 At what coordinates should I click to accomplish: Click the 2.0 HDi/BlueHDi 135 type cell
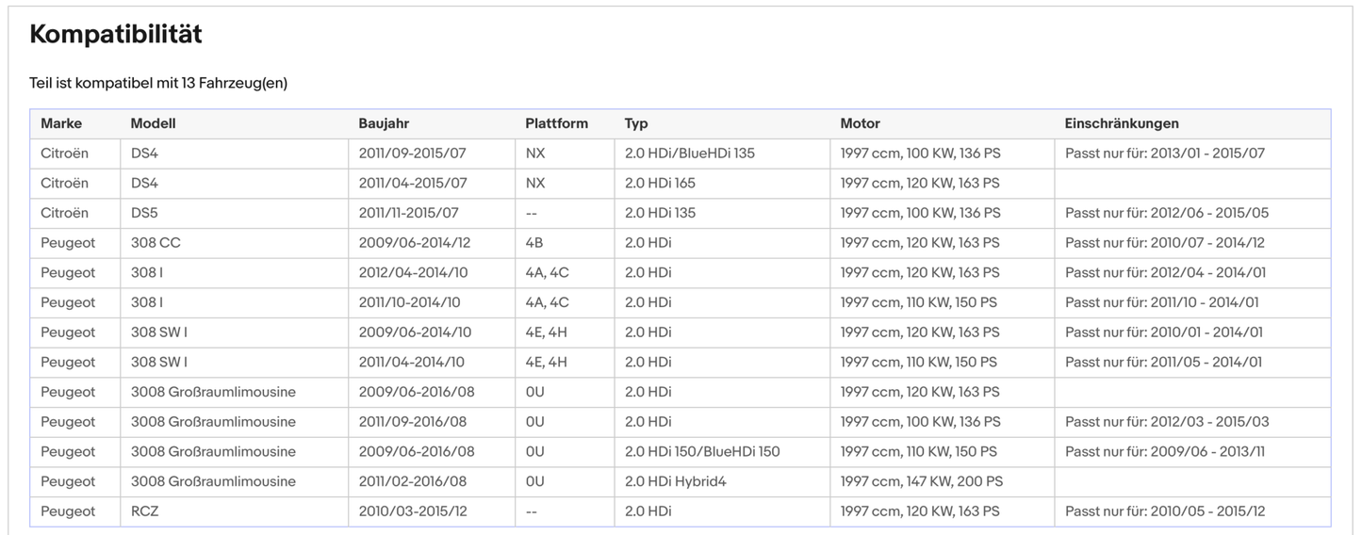tap(689, 153)
